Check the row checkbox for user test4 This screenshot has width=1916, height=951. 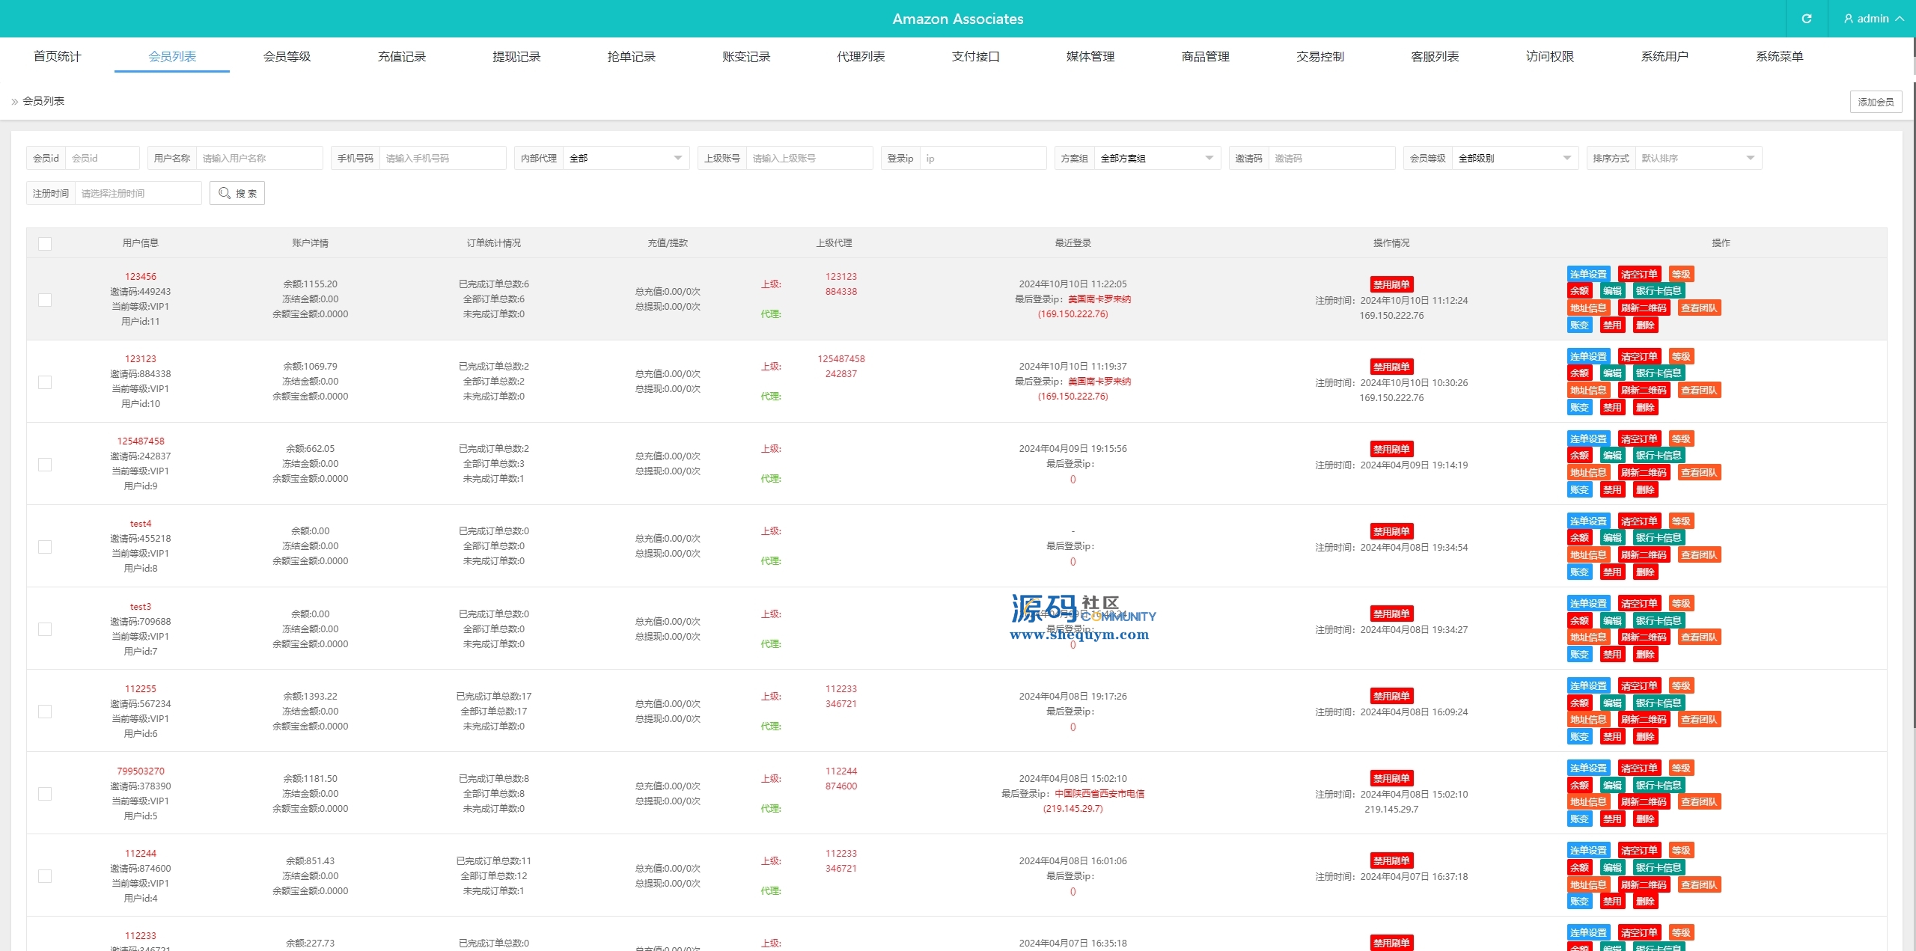coord(45,547)
